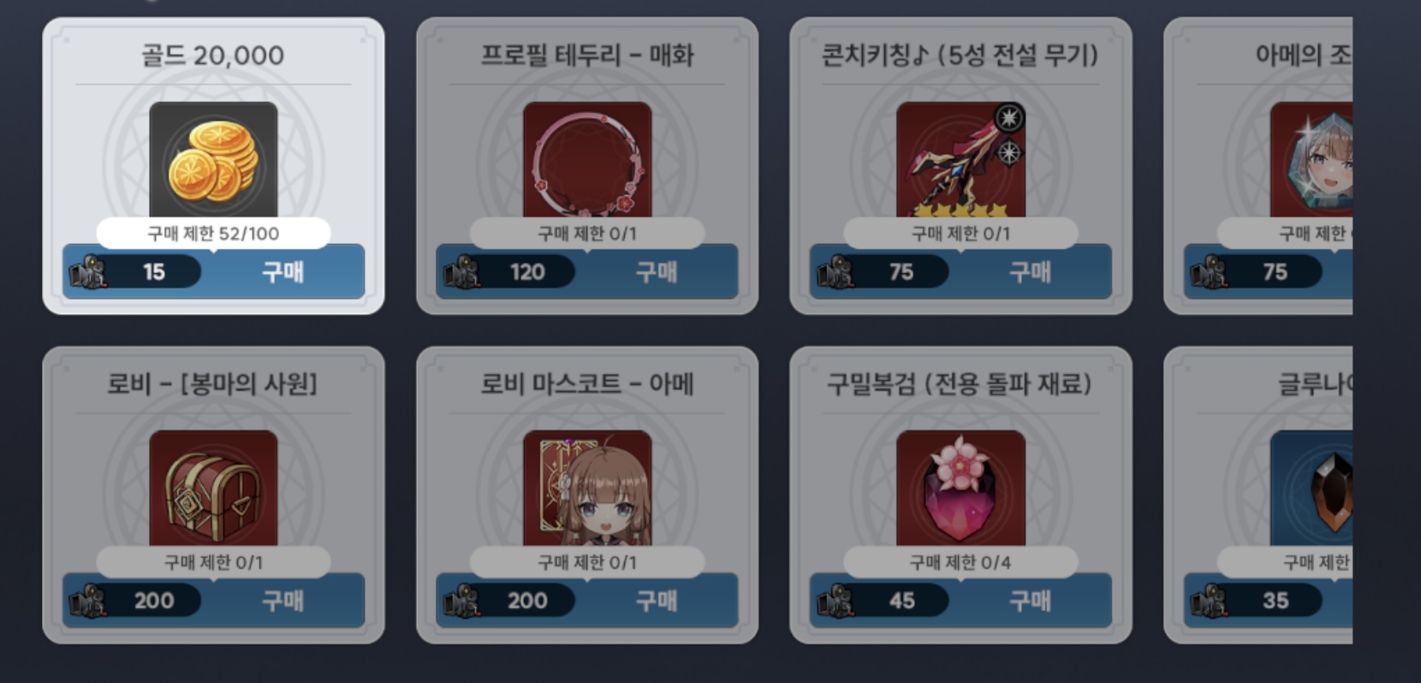1421x683 pixels.
Task: Click the 콘치키칭 legendary weapon icon
Action: click(960, 160)
